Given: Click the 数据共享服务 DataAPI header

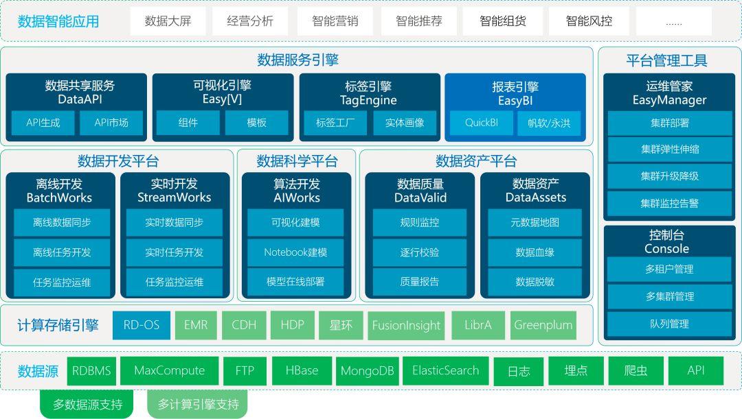Looking at the screenshot, I should 80,92.
